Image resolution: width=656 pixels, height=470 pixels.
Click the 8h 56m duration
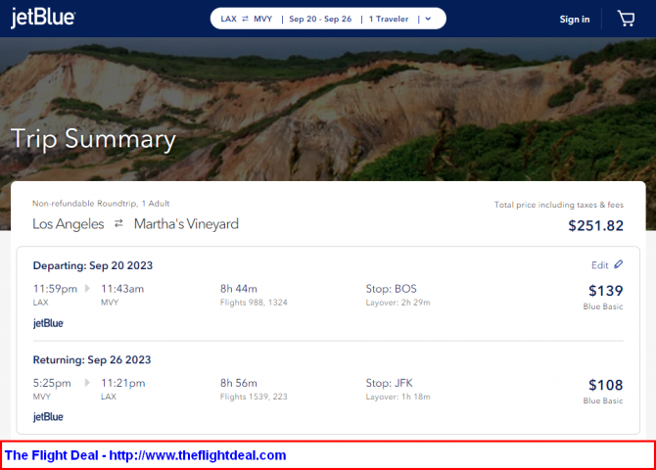[x=239, y=383]
